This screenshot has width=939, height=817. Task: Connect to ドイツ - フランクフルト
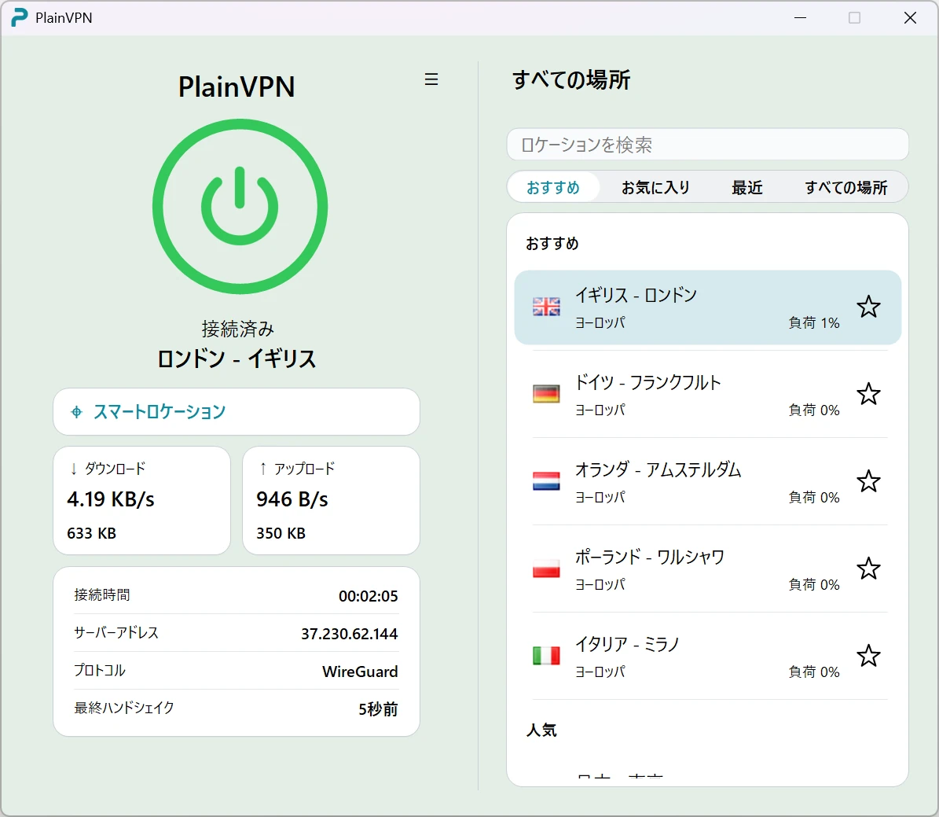(707, 395)
